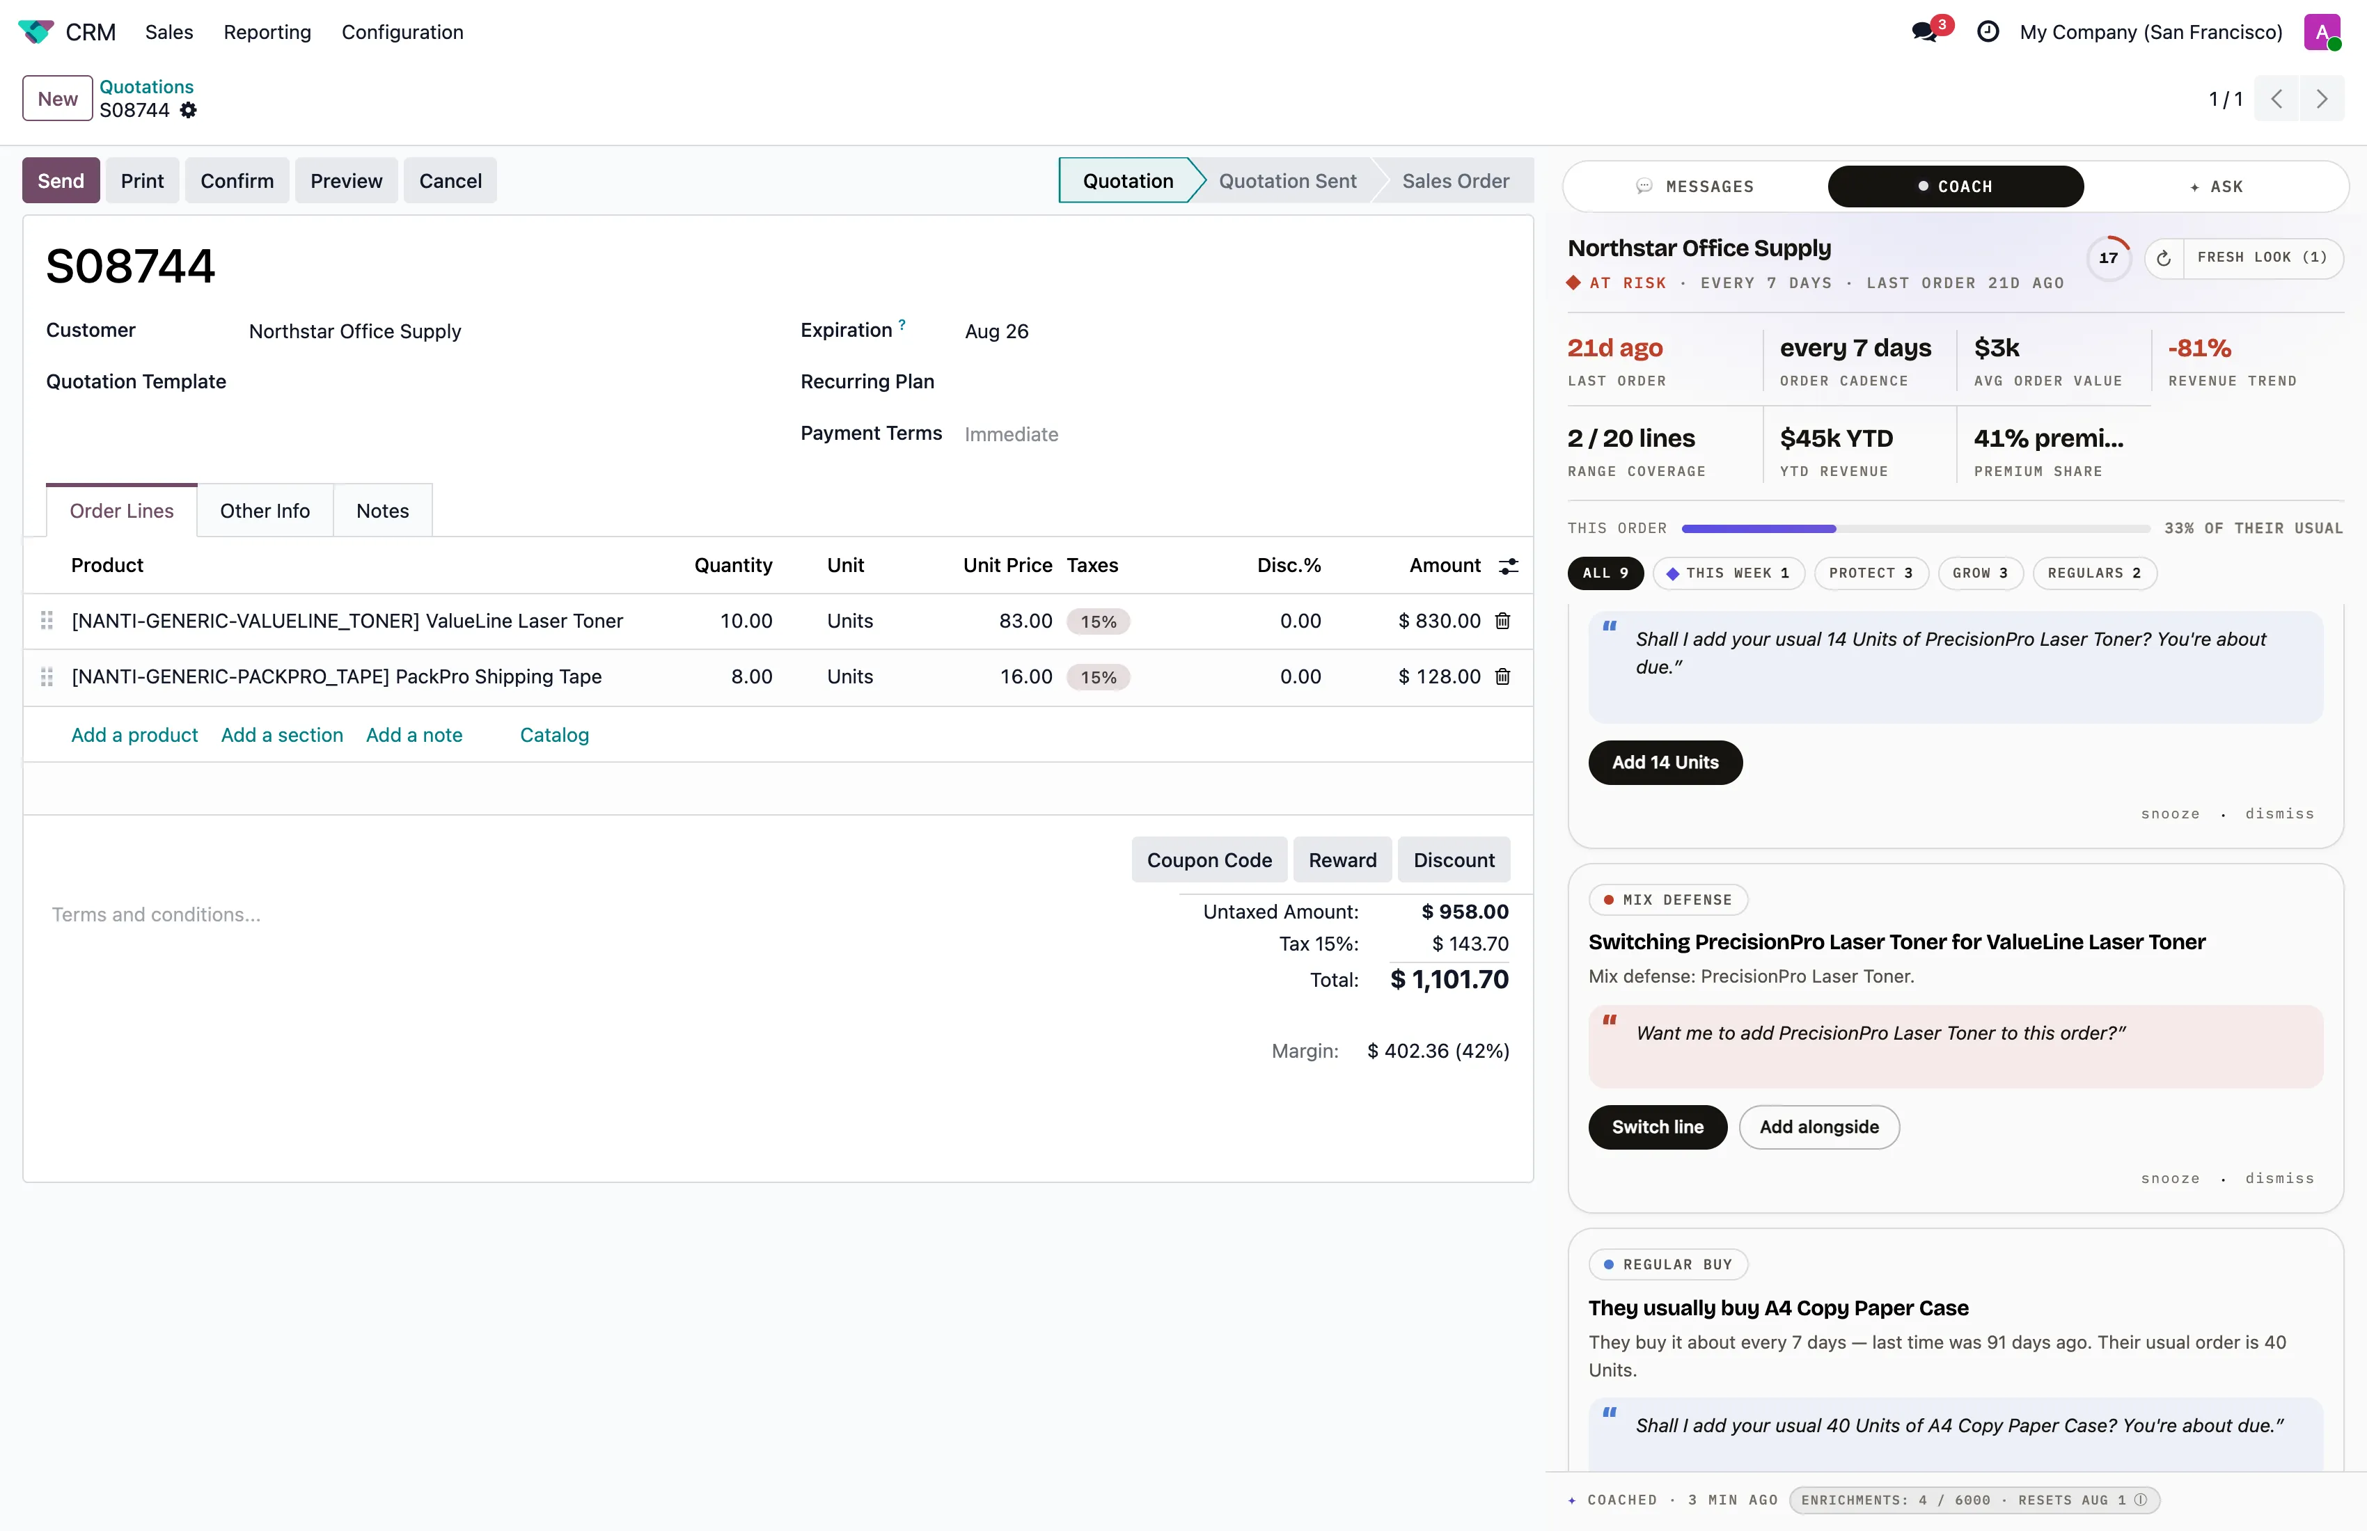Image resolution: width=2367 pixels, height=1531 pixels.
Task: Filter coach cards by This Week 1
Action: 1729,573
